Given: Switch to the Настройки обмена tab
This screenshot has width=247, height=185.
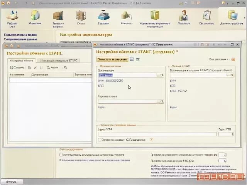Looking at the screenshot, I should point(22,61).
